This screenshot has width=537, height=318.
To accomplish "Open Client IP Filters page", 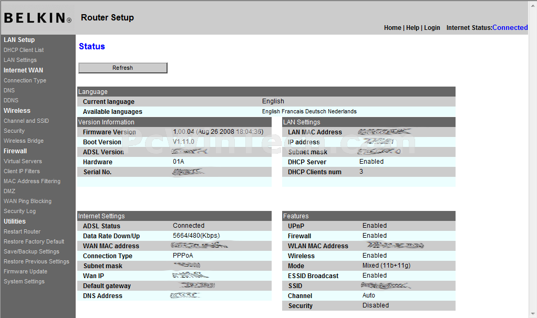I will (x=22, y=171).
